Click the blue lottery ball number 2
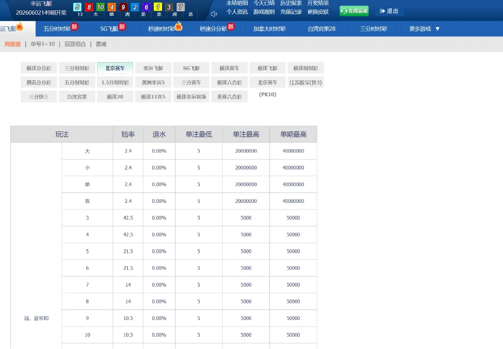 pos(135,7)
